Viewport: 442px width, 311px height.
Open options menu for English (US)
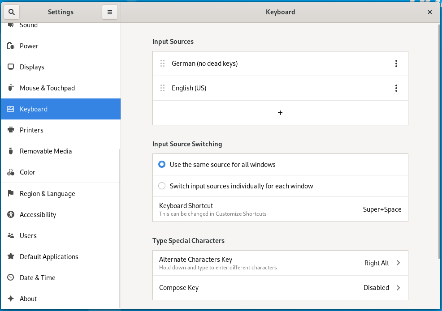point(396,88)
